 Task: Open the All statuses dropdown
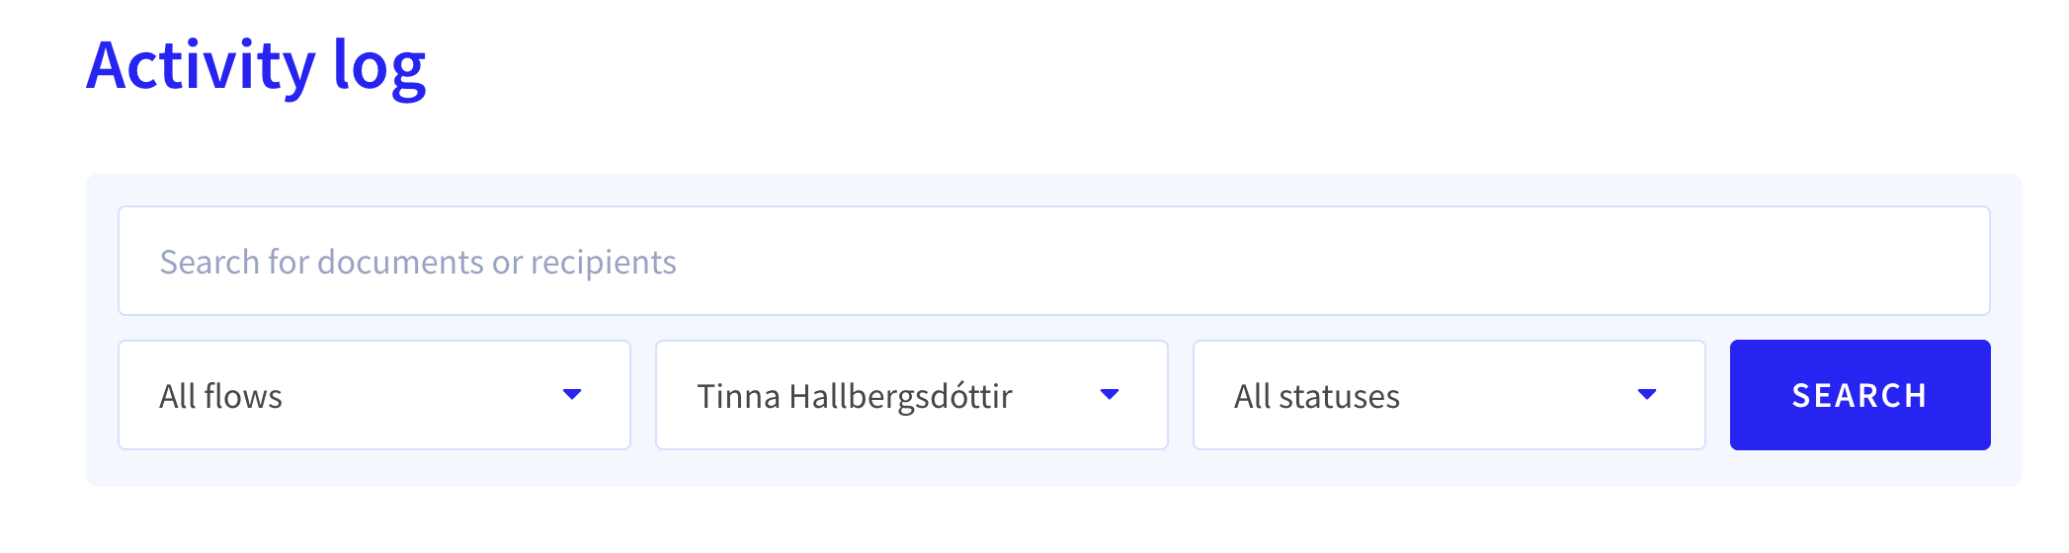point(1449,395)
